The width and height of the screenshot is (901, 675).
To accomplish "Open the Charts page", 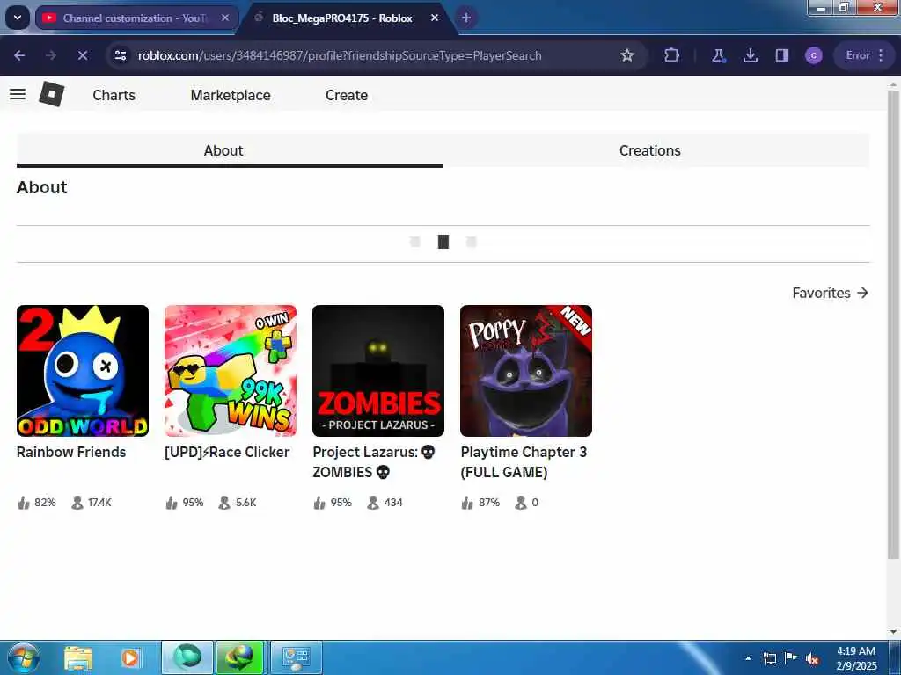I will pos(114,95).
